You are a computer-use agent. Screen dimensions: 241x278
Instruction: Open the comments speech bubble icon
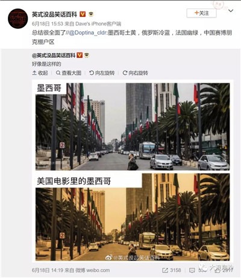[x=192, y=270]
